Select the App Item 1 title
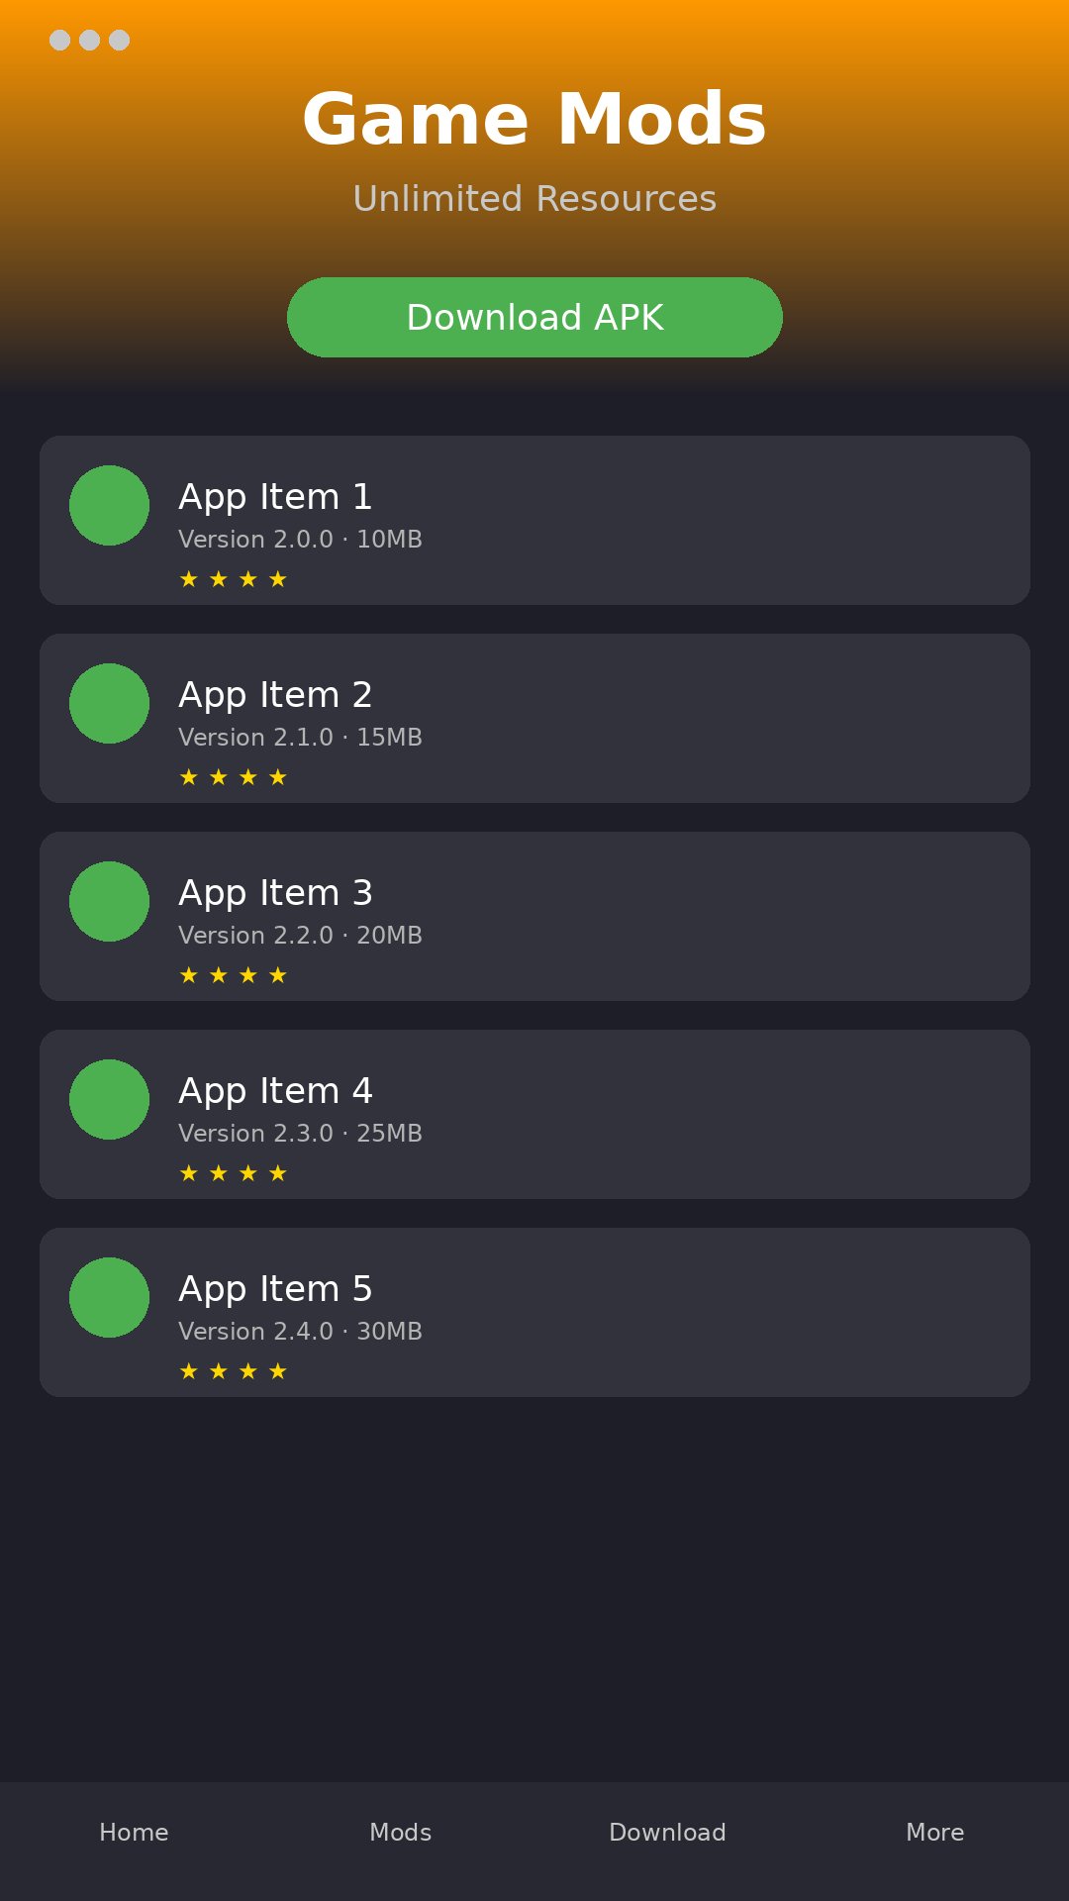This screenshot has height=1901, width=1069. coord(275,497)
